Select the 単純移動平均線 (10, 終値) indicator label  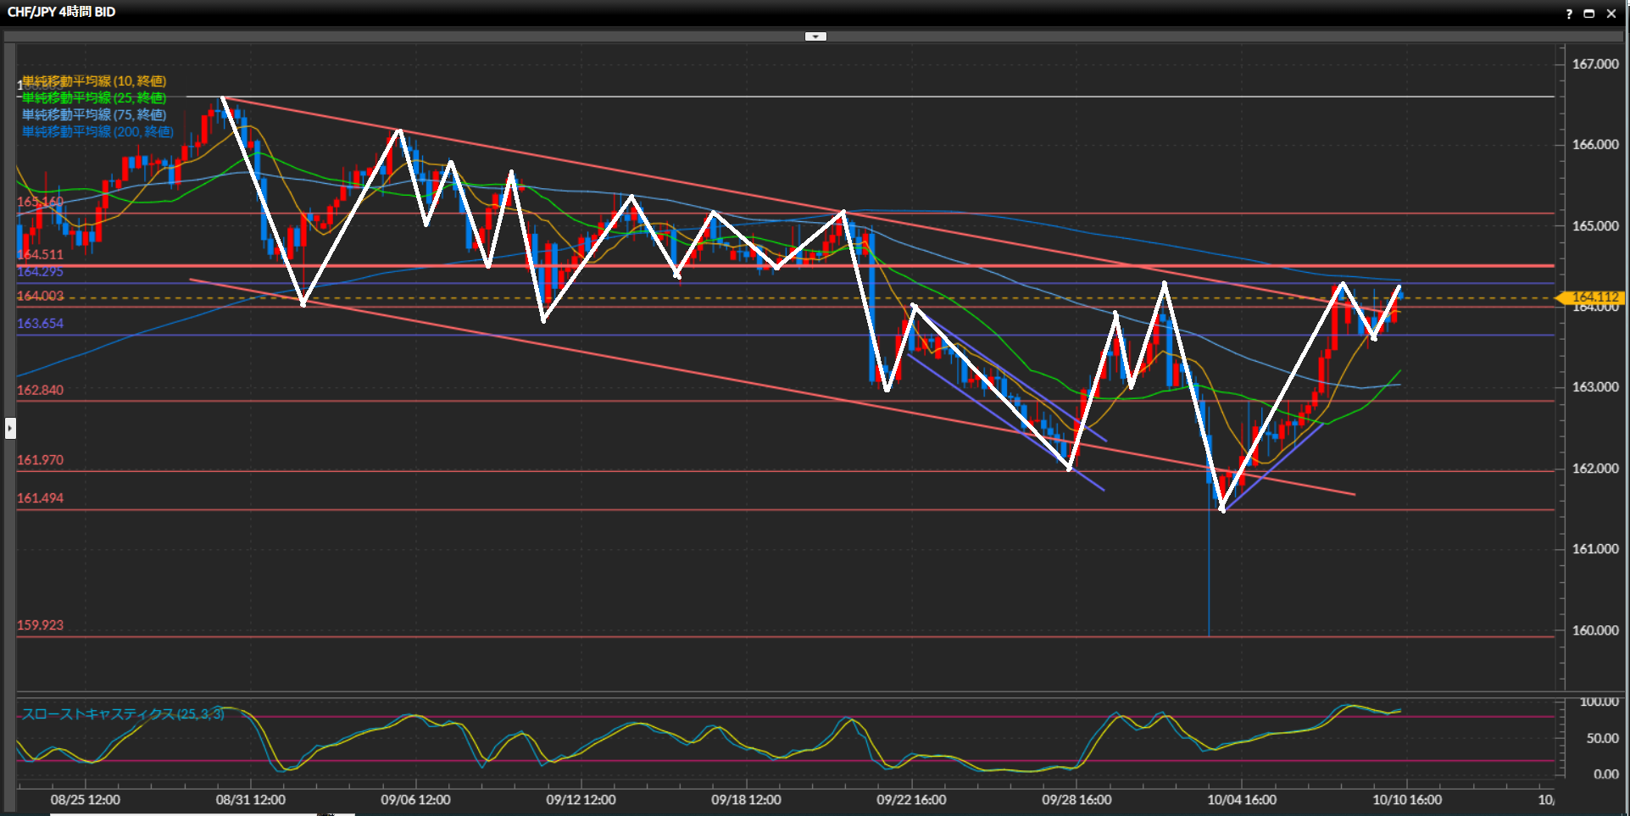pos(94,81)
